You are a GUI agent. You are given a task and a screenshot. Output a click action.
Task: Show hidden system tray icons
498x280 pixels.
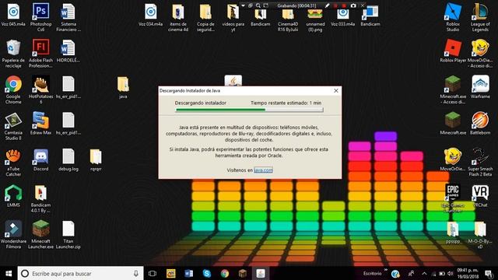(424, 273)
